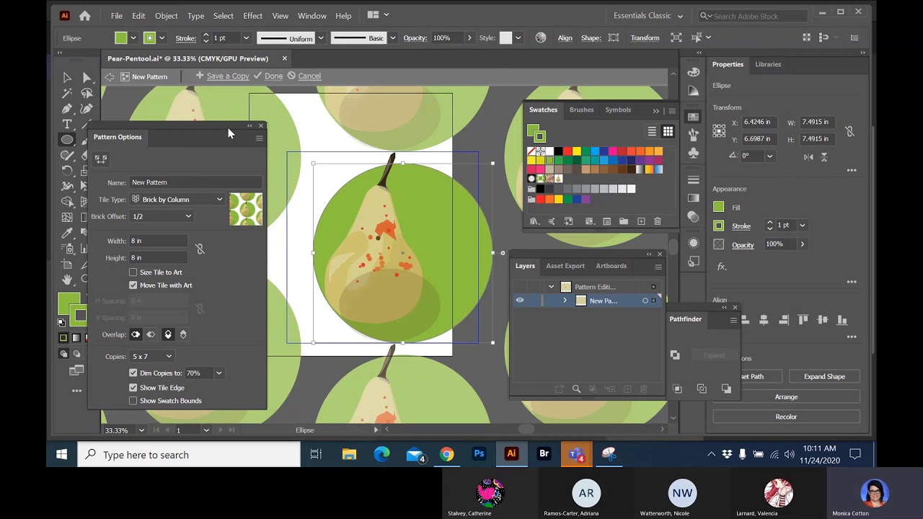Select the Eyedropper tool
The height and width of the screenshot is (519, 923).
coord(67,233)
